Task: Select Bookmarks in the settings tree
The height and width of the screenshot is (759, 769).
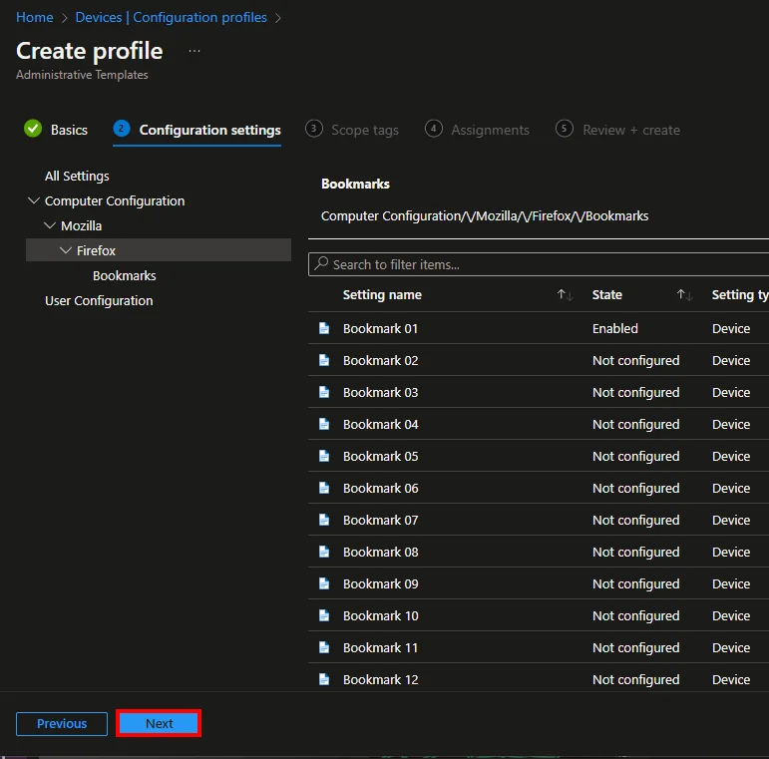Action: (124, 275)
